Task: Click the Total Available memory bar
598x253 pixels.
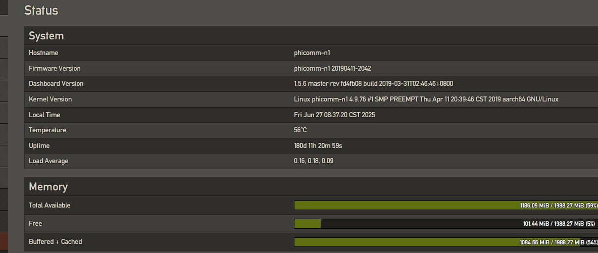Action: 446,206
